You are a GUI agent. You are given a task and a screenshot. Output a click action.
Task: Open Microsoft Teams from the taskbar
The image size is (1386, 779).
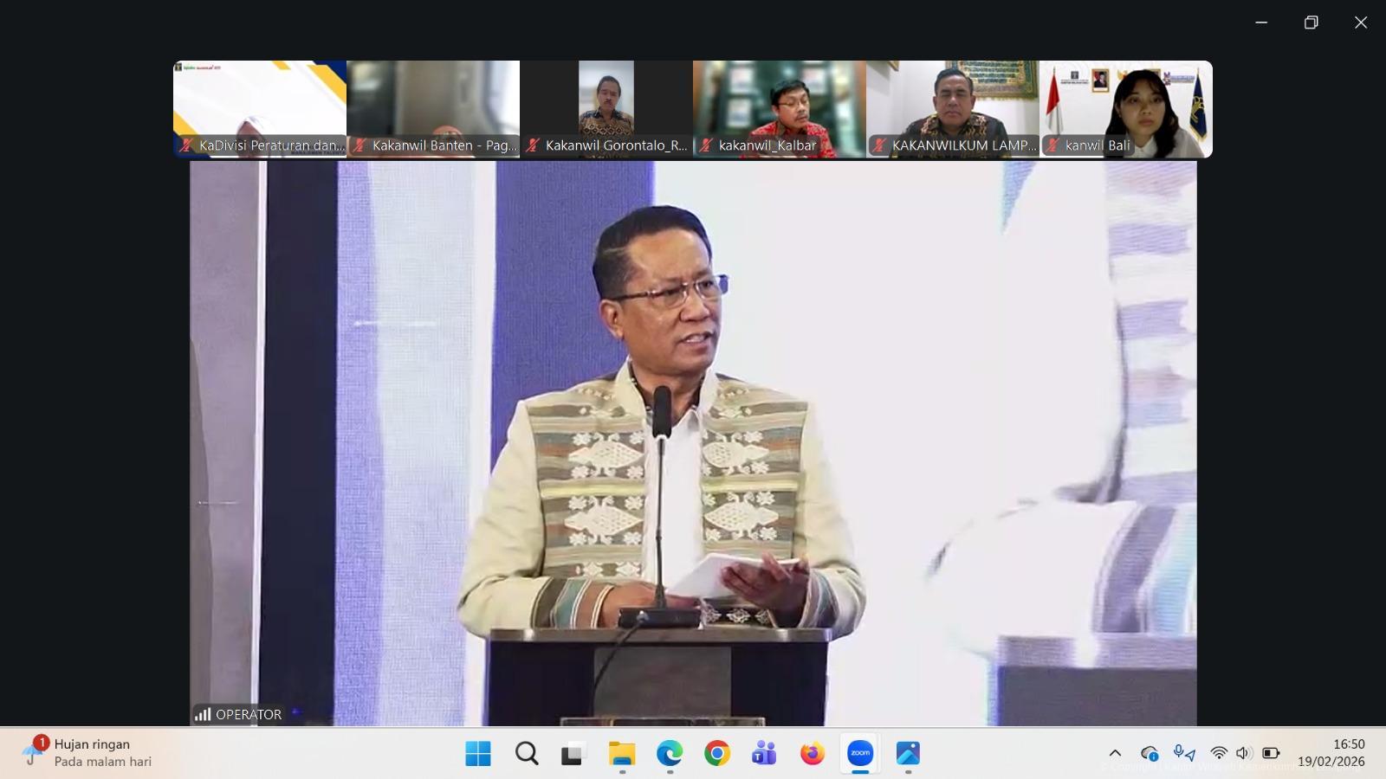pyautogui.click(x=764, y=754)
